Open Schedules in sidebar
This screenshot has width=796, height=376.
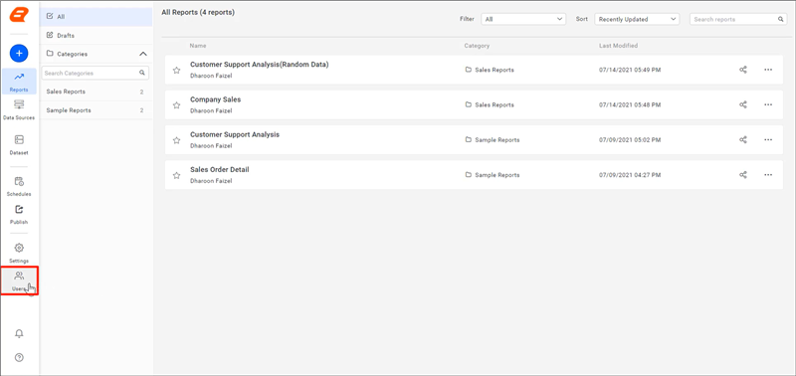(19, 186)
